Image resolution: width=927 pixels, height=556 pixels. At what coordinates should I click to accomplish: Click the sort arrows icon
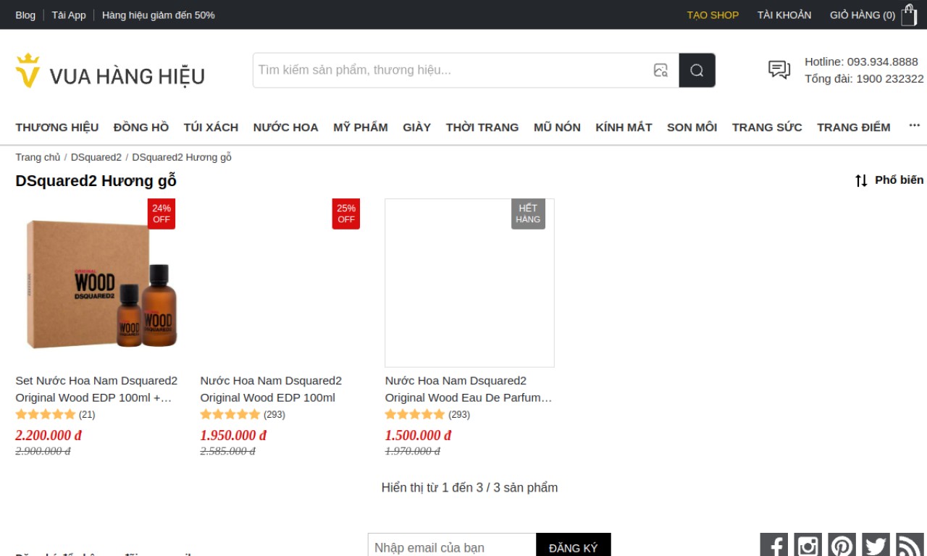tap(861, 180)
